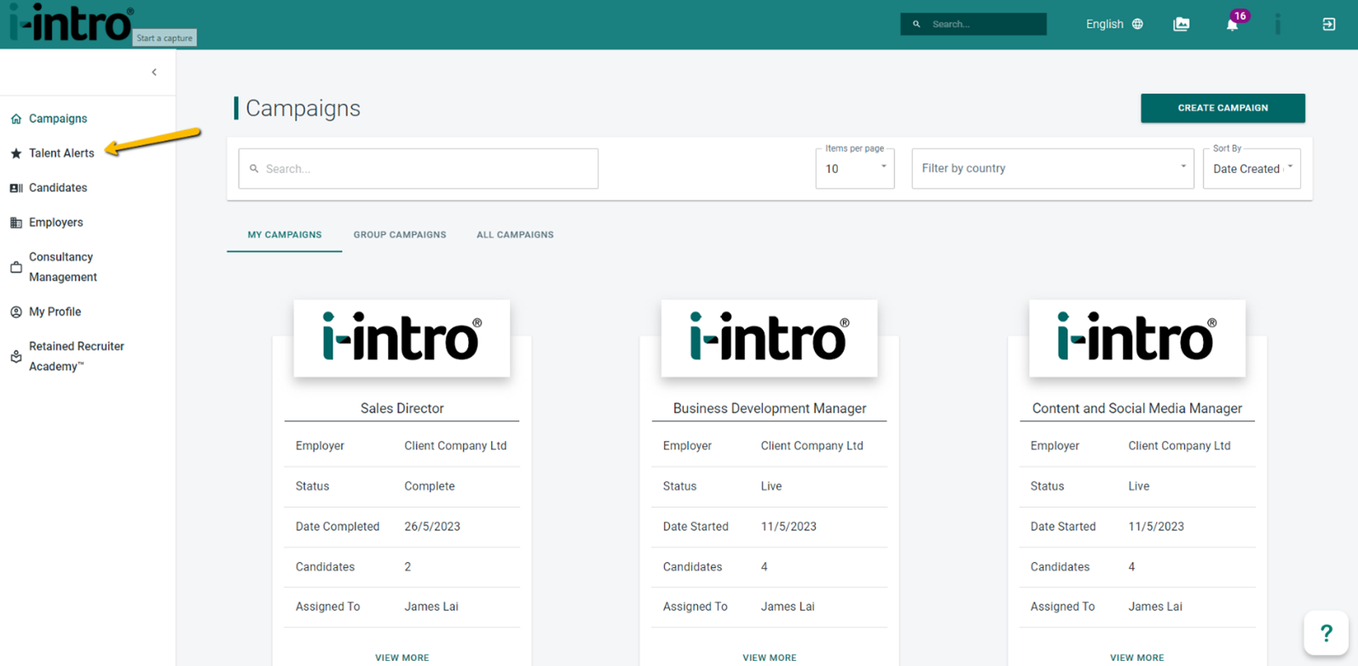The height and width of the screenshot is (666, 1358).
Task: Click the date "26/5/2023" on Sales Director card
Action: pyautogui.click(x=432, y=526)
